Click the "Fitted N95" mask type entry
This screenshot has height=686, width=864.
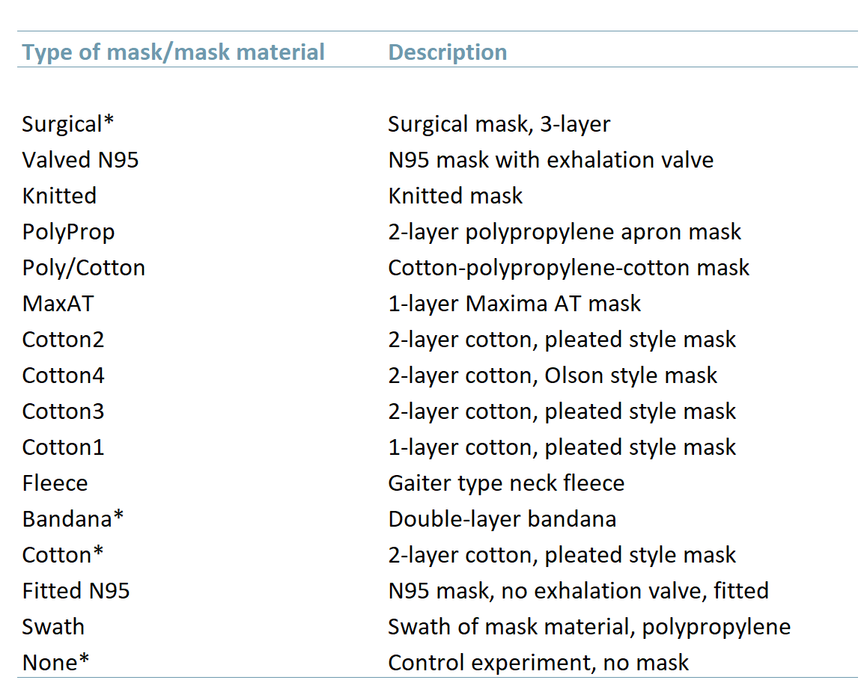76,590
